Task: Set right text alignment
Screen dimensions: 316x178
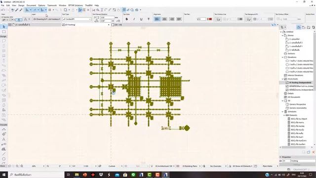Action: pyautogui.click(x=172, y=19)
